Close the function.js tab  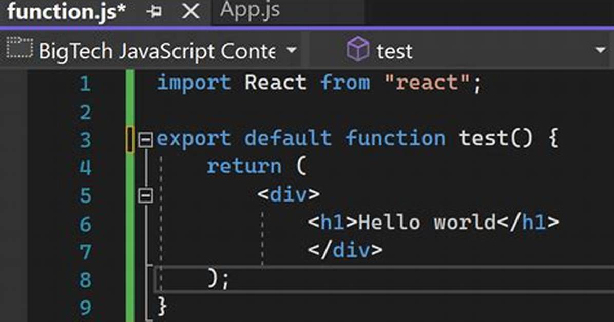click(x=190, y=11)
